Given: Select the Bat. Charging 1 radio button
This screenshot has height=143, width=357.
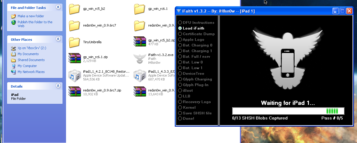Looking at the screenshot, I should point(180,51).
